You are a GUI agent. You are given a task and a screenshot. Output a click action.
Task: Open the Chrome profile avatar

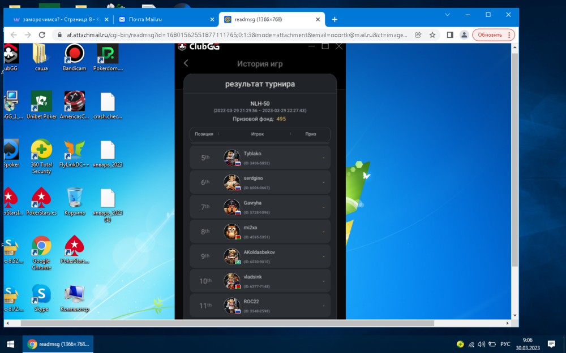[464, 35]
